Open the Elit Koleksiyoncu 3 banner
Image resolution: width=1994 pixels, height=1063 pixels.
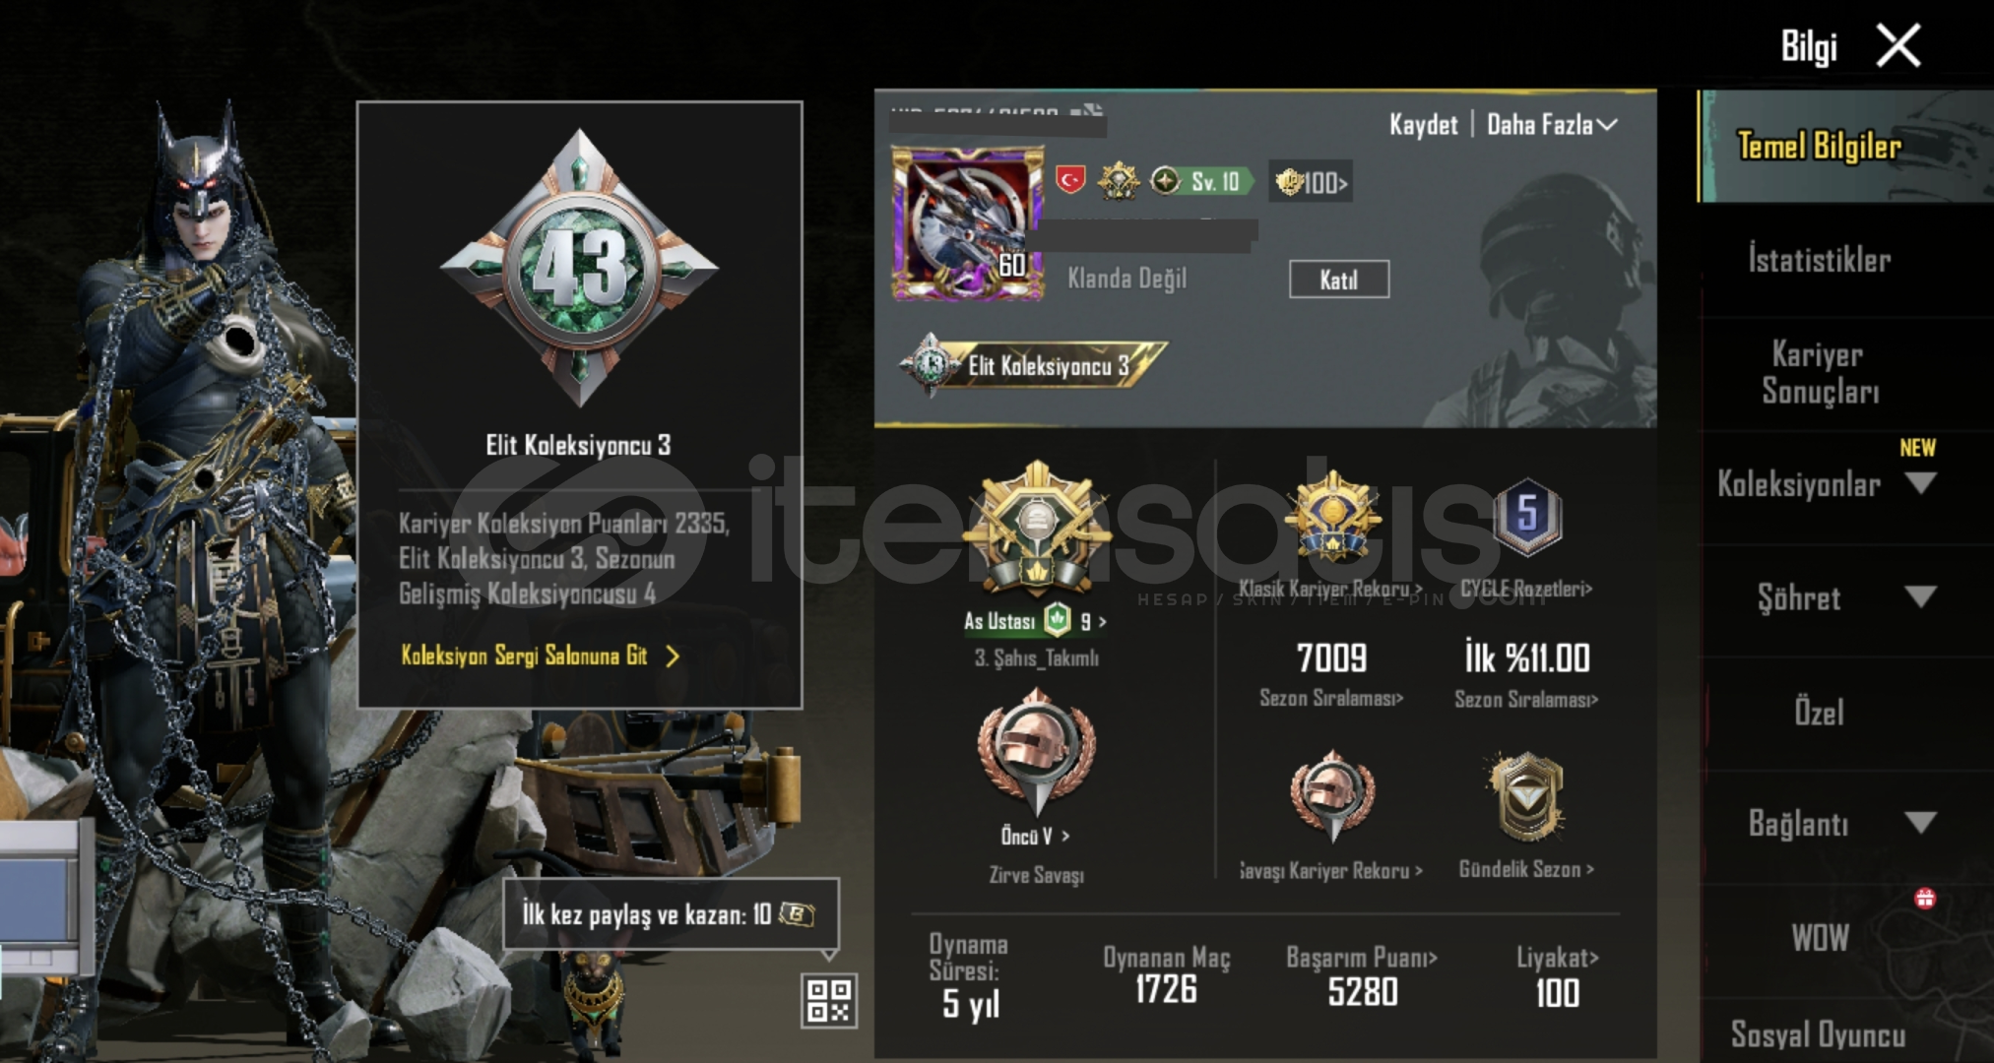pos(1034,365)
